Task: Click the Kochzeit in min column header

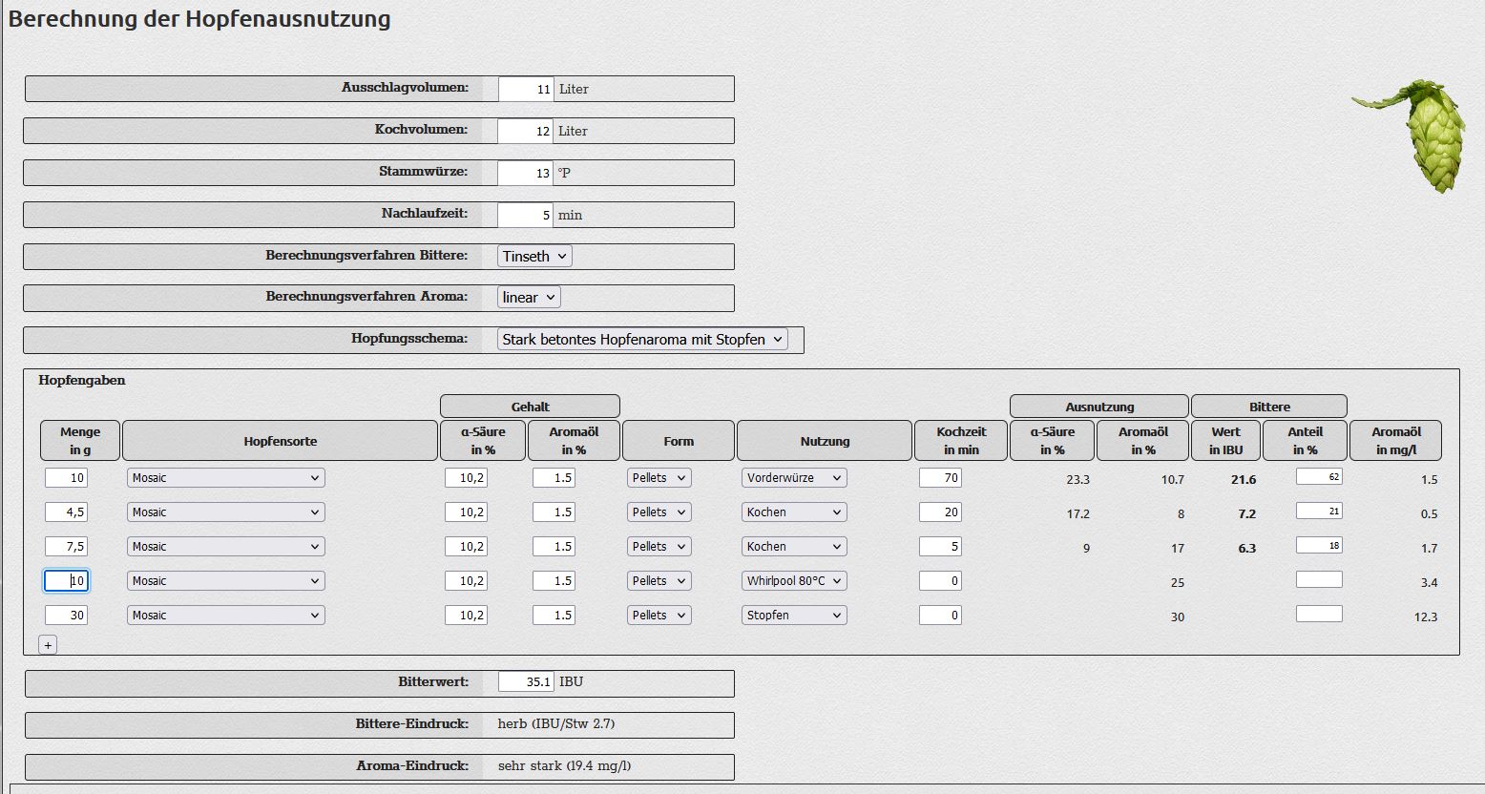Action: [961, 441]
